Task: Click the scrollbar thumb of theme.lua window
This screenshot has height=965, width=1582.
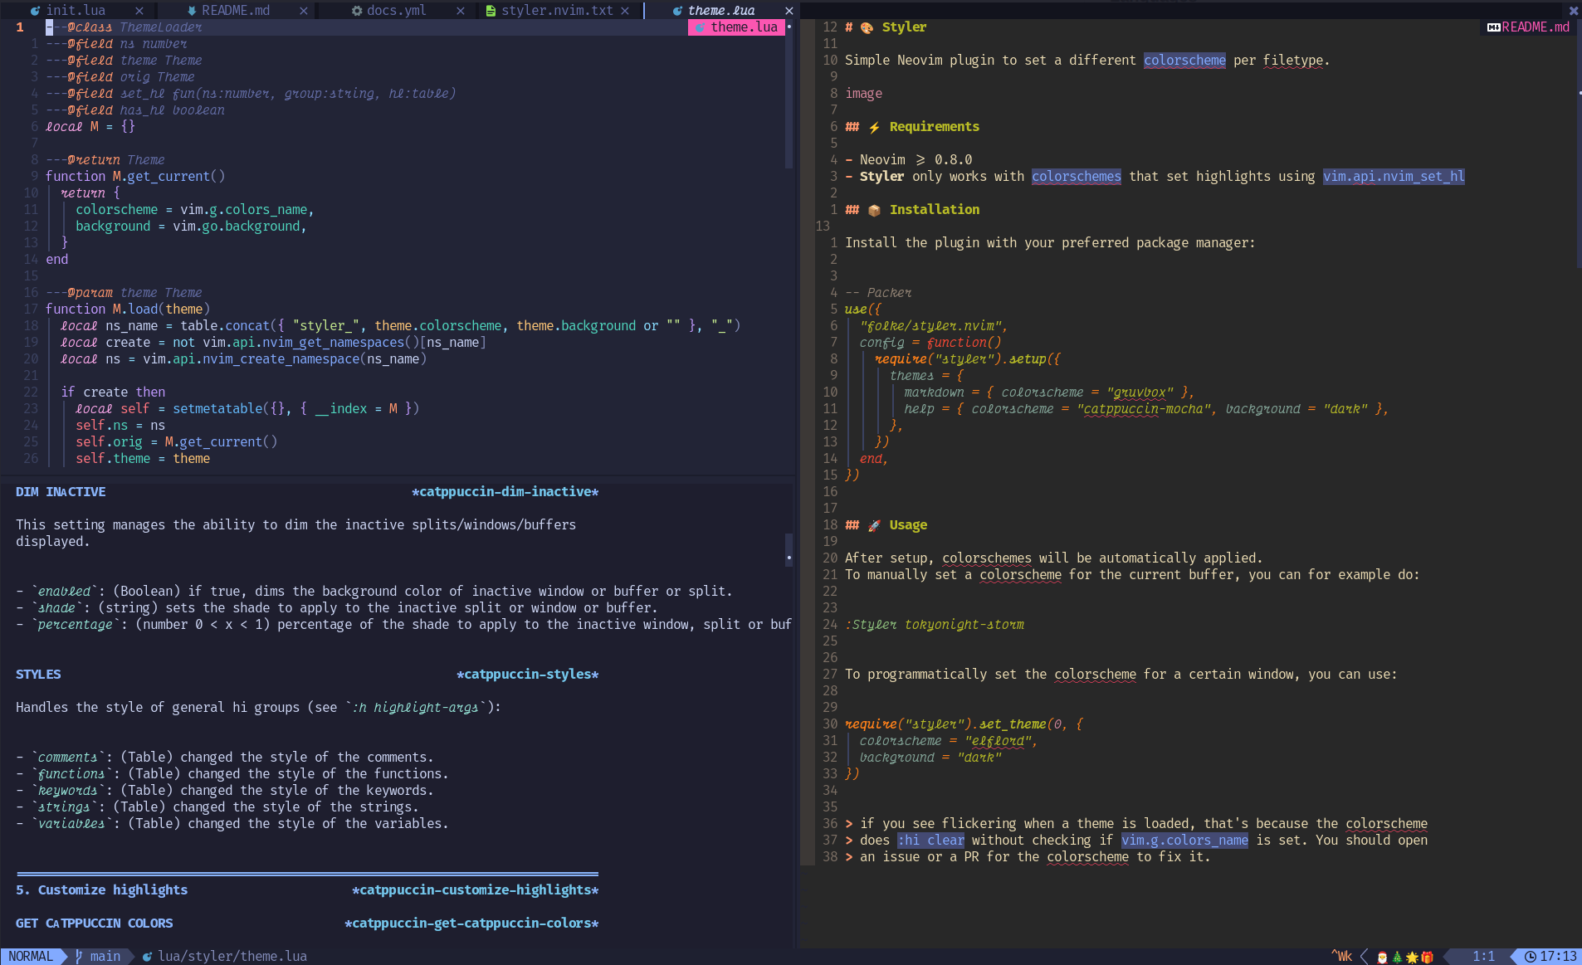Action: pos(789,93)
